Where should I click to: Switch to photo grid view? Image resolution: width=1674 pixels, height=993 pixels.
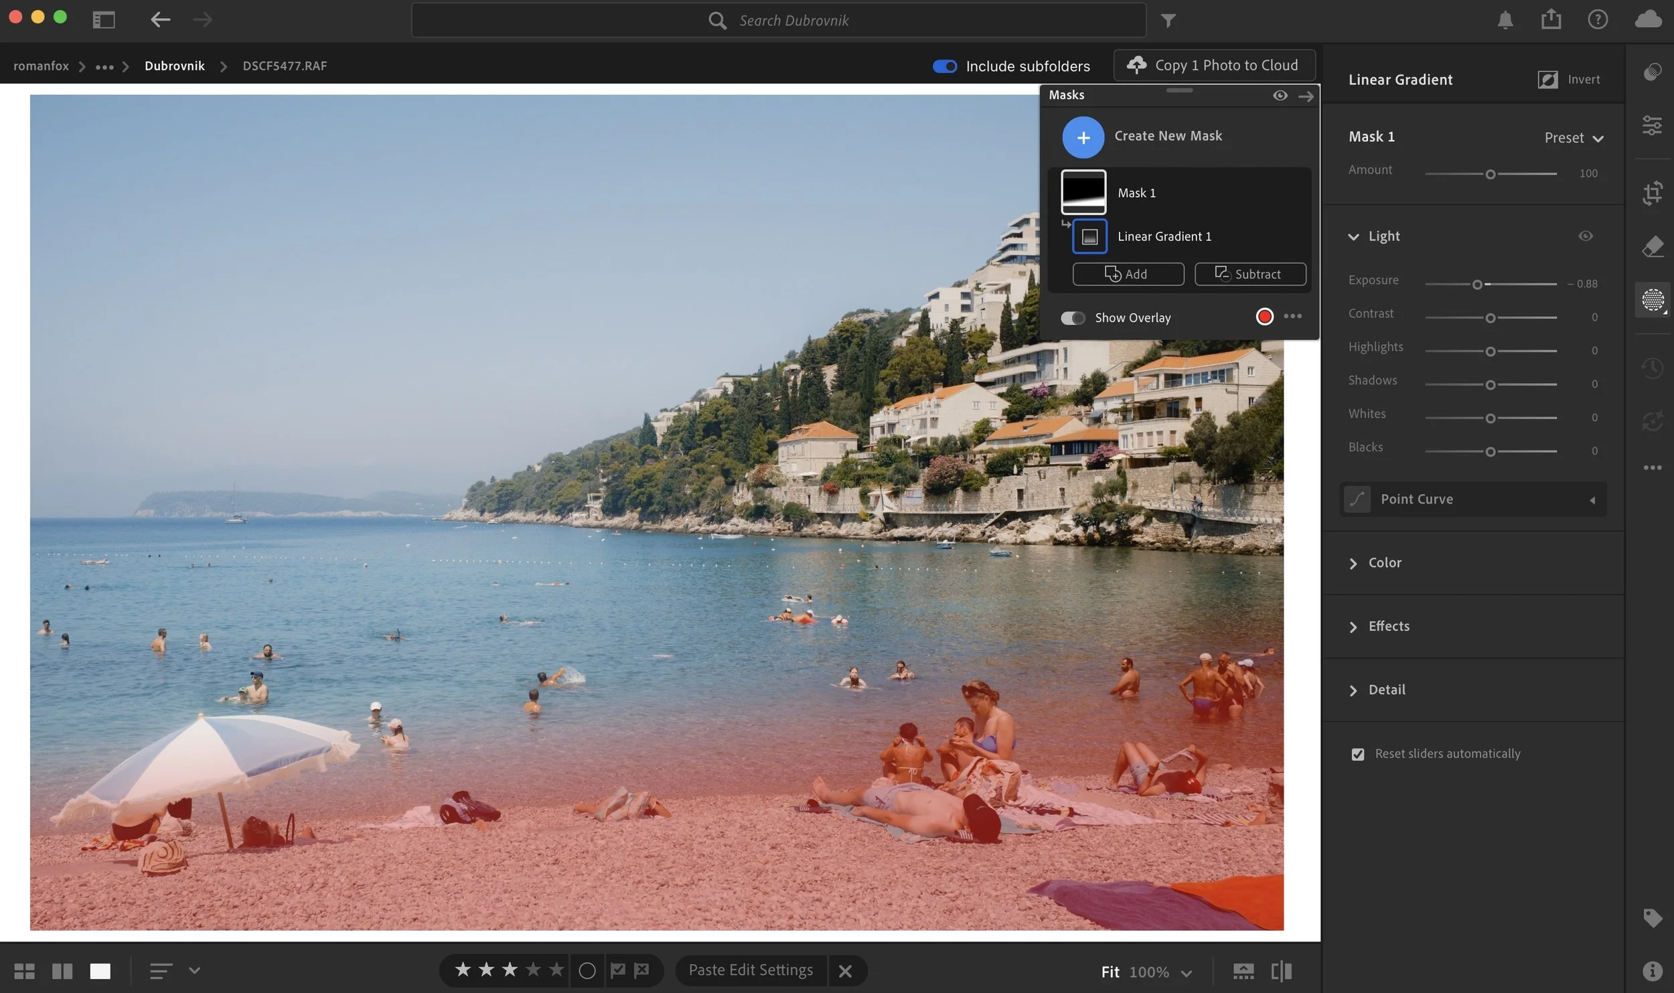(25, 971)
